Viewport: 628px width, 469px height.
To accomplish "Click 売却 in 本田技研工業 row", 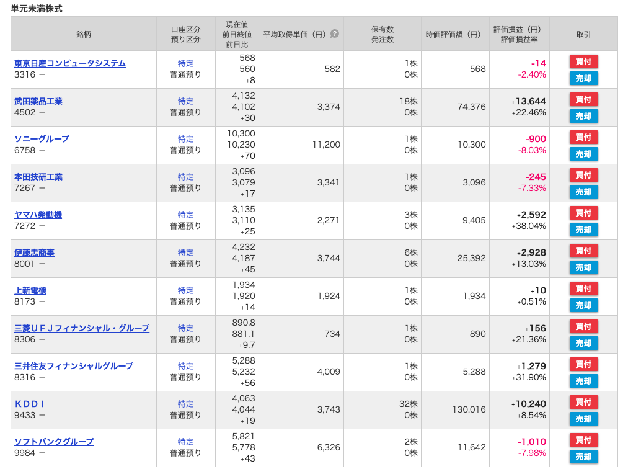I will tap(583, 192).
